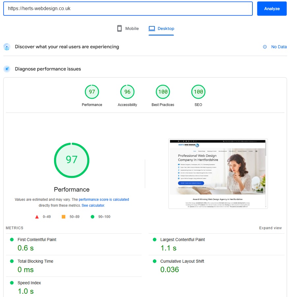The image size is (290, 297).
Task: Jump to the Best Practices score gauge
Action: click(163, 92)
